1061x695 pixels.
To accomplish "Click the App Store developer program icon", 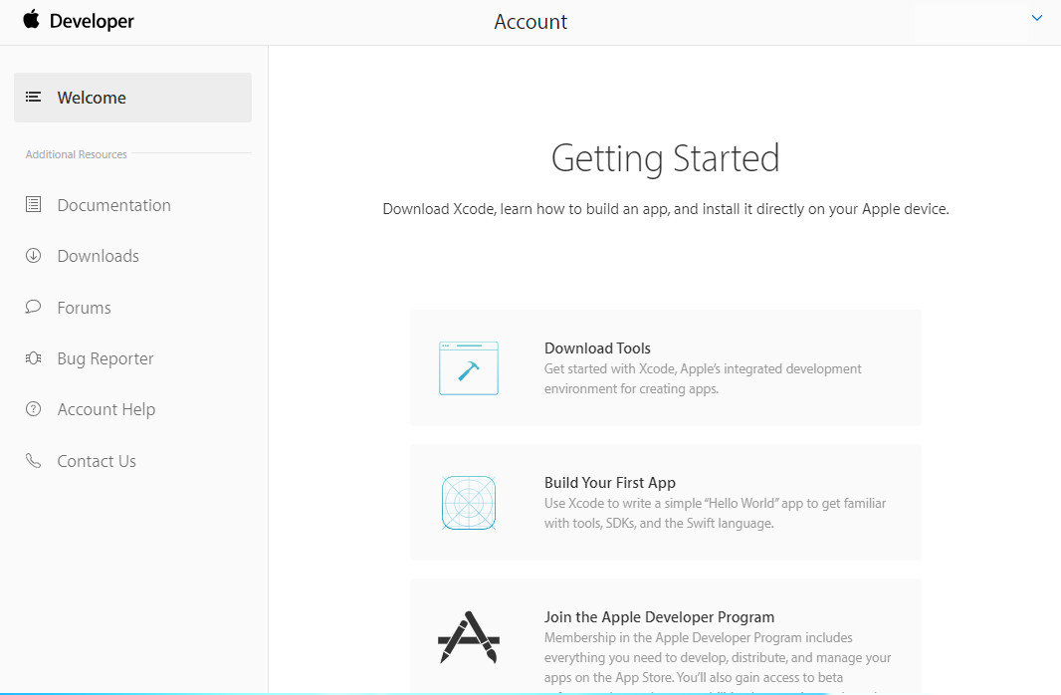I will coord(468,637).
